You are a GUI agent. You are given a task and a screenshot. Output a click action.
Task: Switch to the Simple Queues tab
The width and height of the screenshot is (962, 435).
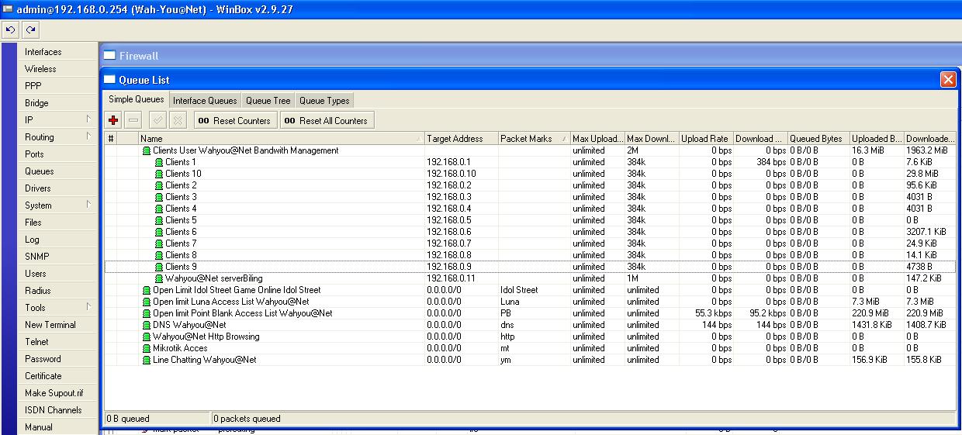[137, 99]
